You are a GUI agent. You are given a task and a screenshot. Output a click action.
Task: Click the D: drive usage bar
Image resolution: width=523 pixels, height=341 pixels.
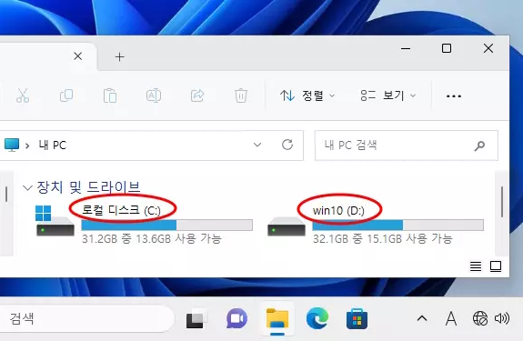click(x=397, y=225)
